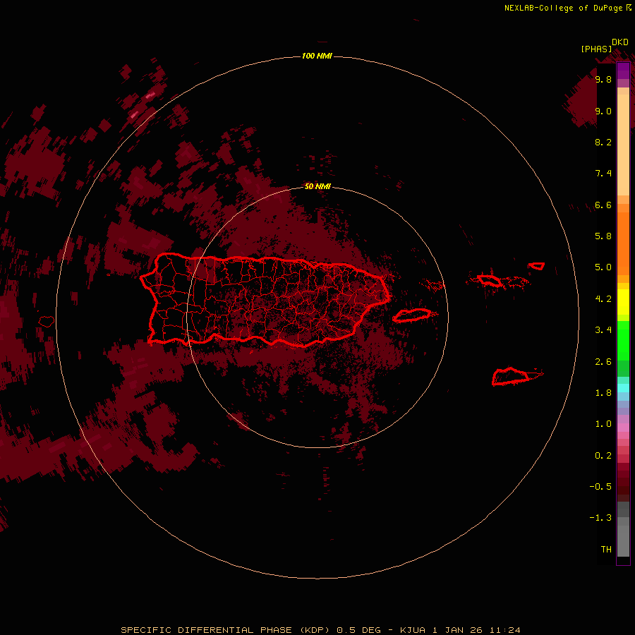Viewport: 635px width, 635px height.
Task: Click the -0.5 scale value
Action: coord(600,487)
